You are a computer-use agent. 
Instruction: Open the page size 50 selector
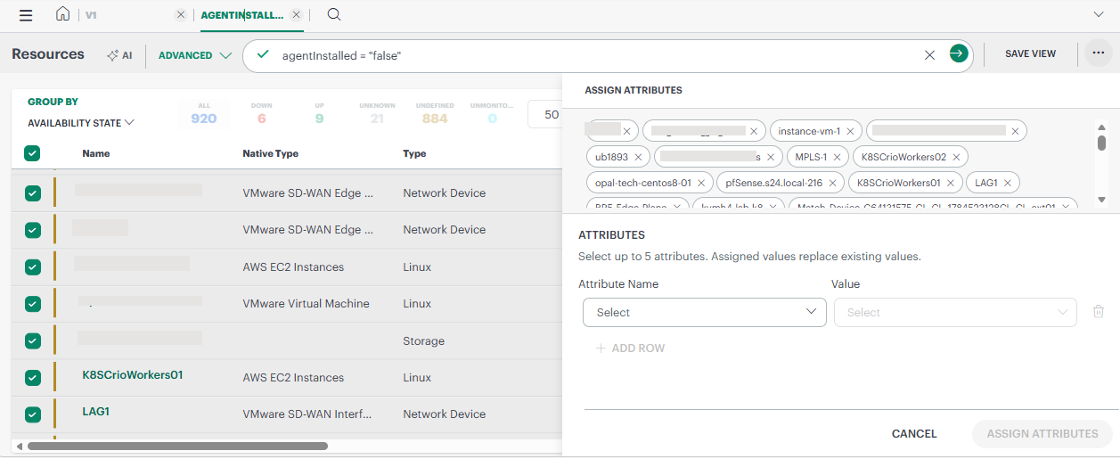click(544, 115)
